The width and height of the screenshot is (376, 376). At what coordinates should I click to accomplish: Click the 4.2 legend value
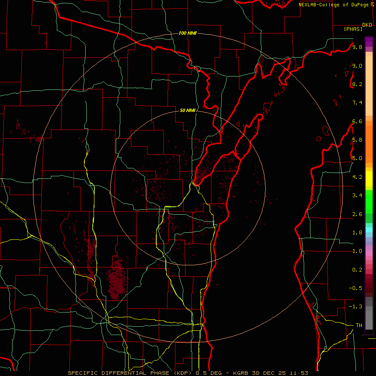(x=357, y=177)
